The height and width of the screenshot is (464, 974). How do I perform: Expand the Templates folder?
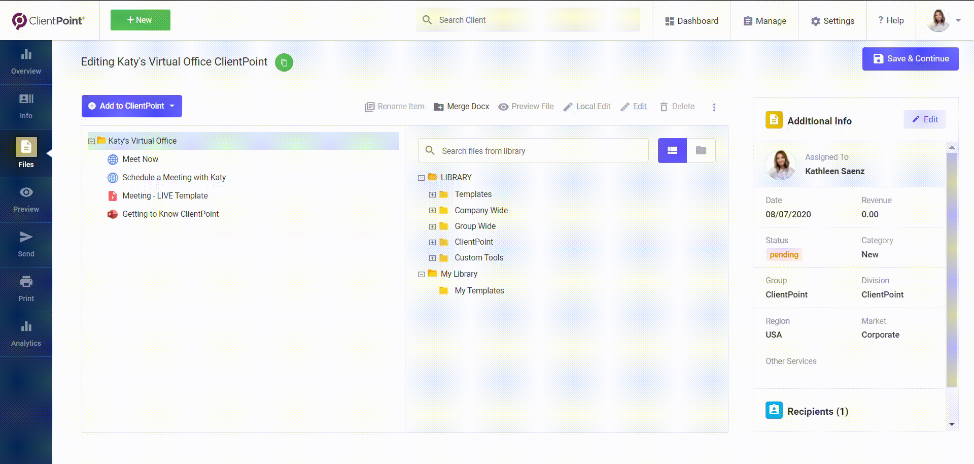point(432,194)
